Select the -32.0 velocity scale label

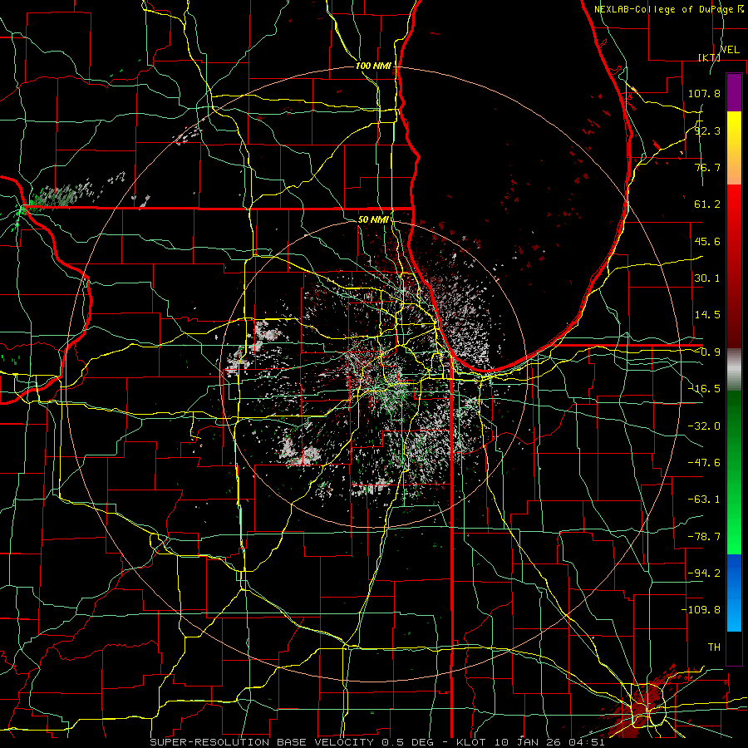click(x=704, y=426)
